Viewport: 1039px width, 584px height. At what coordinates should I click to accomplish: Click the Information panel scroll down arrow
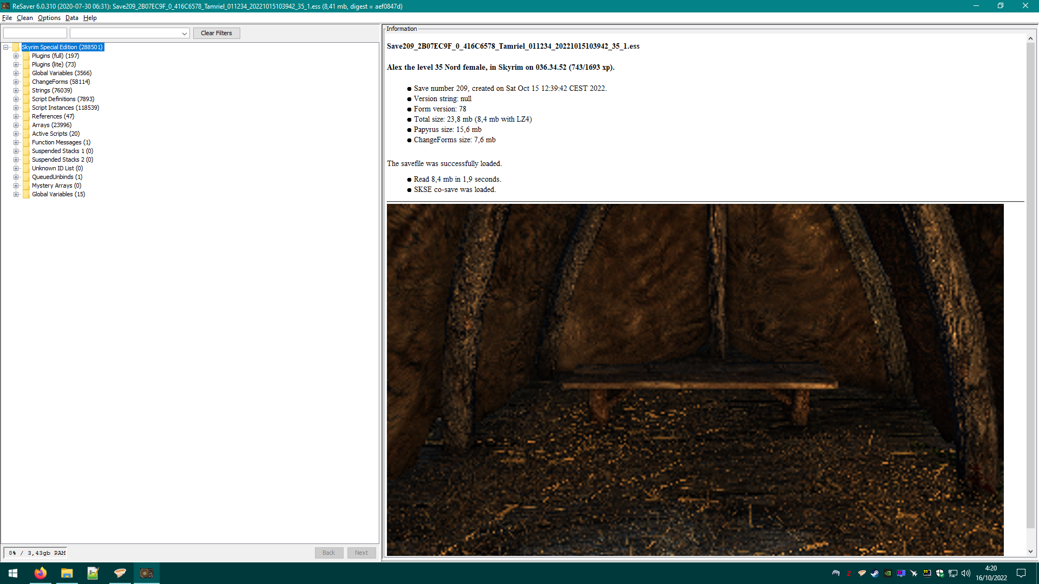click(x=1030, y=552)
